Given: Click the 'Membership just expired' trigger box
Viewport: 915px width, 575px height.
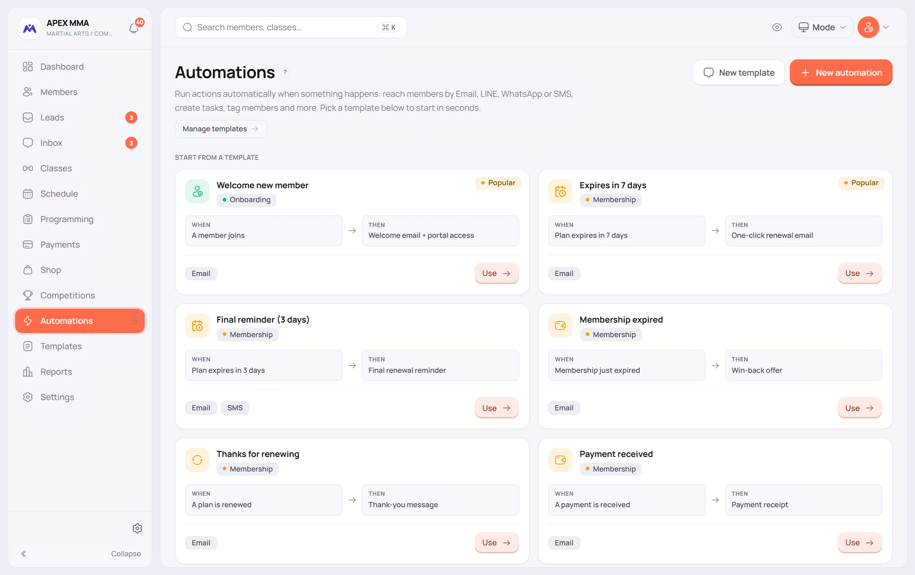Looking at the screenshot, I should pos(627,365).
